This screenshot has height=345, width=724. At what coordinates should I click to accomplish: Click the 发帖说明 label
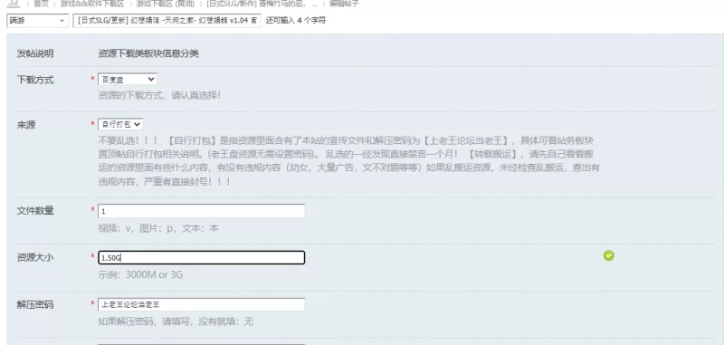point(35,53)
